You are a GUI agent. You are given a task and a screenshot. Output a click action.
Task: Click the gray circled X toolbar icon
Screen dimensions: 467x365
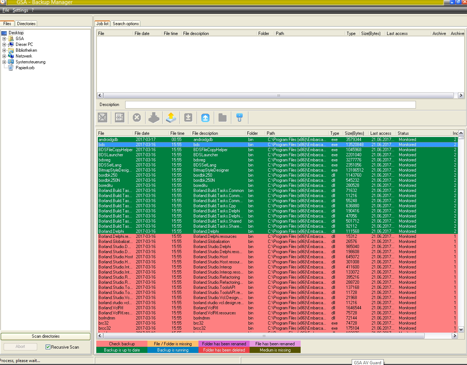[137, 117]
